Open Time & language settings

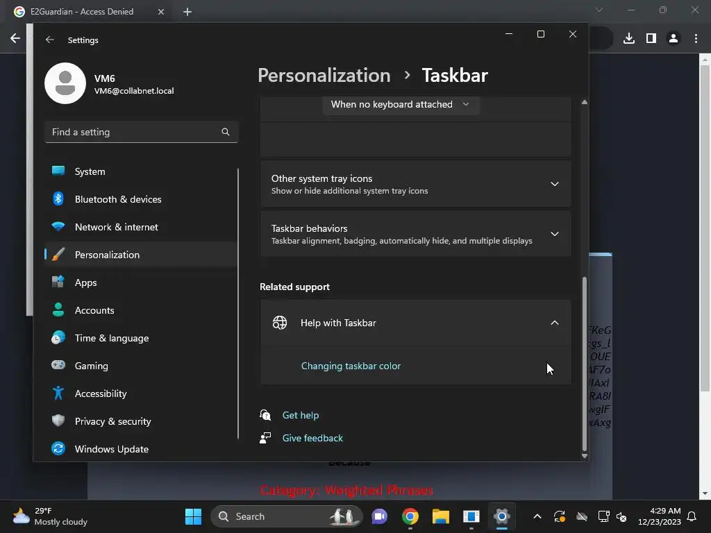140,338
